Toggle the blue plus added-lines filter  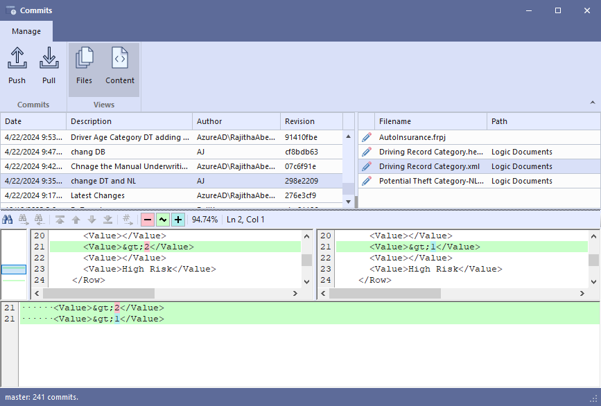178,220
